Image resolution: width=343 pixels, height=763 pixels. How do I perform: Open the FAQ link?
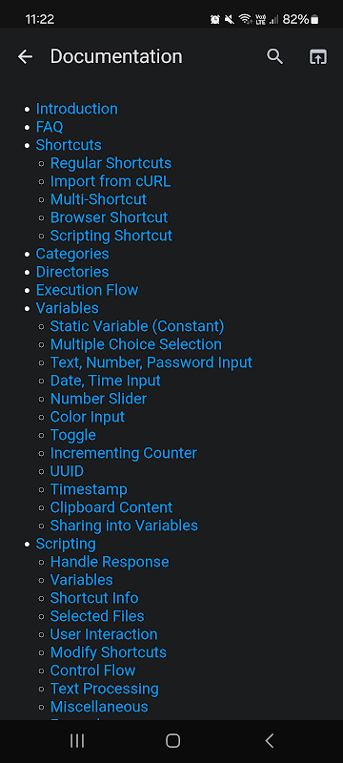(50, 127)
